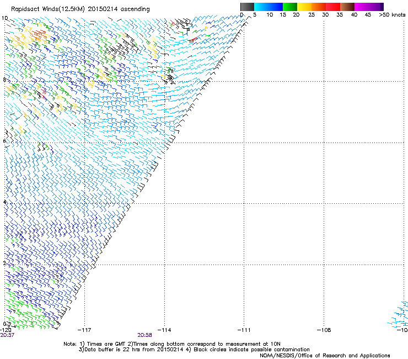Click the longitude label -114

(x=164, y=330)
